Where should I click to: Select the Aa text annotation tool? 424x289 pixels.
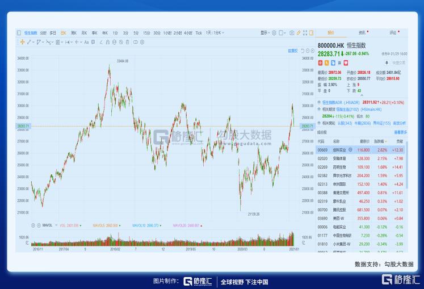tap(86, 42)
